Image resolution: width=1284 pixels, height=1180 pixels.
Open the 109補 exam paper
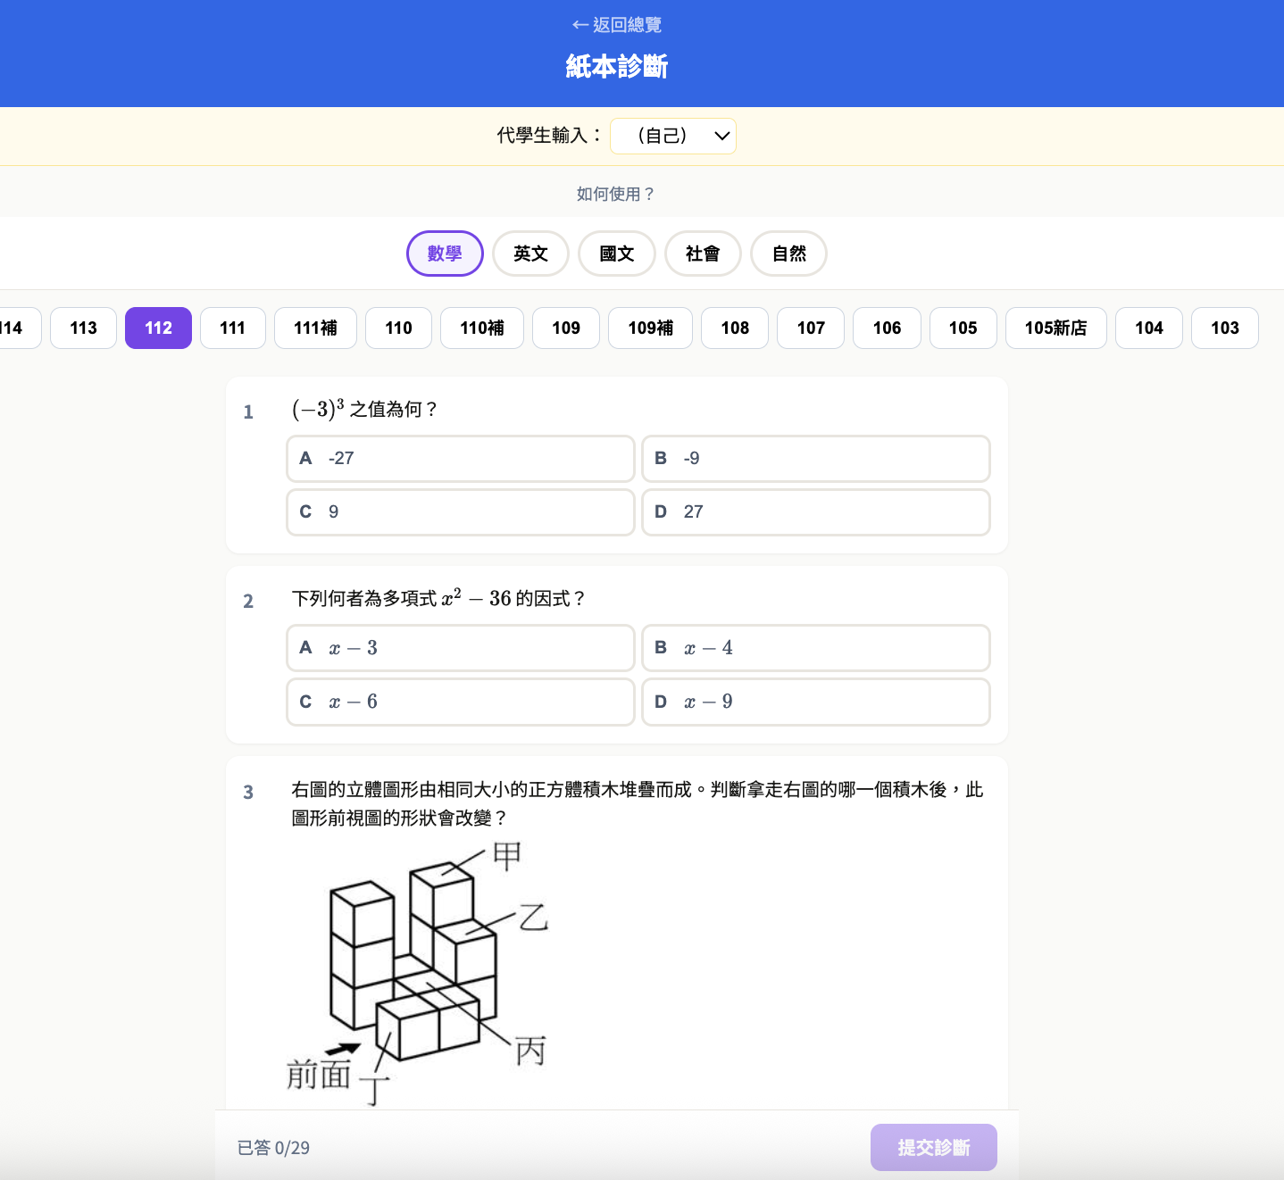[650, 328]
